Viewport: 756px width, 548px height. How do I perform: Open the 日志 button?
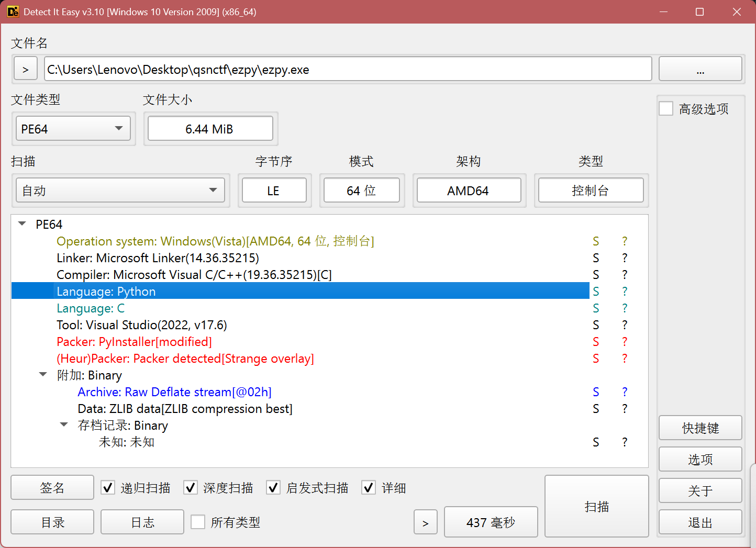point(142,522)
